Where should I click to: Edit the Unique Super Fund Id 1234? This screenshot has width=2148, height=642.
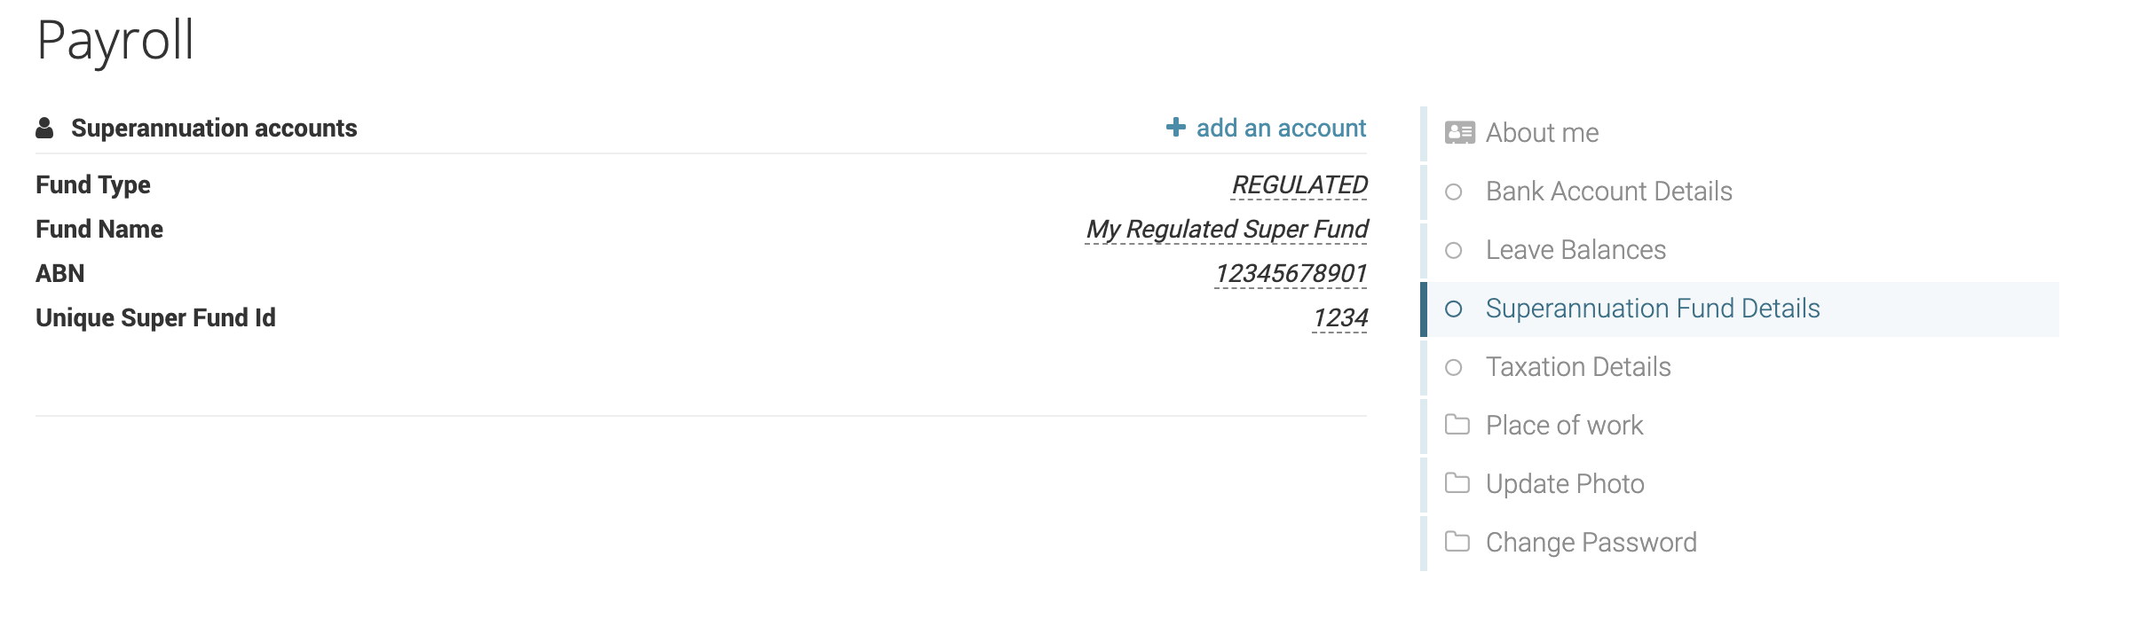[1339, 318]
